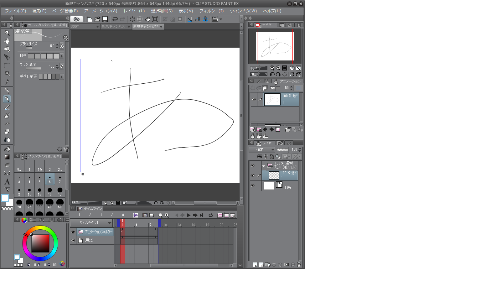Select the Text tool
Image resolution: width=501 pixels, height=282 pixels.
7,182
